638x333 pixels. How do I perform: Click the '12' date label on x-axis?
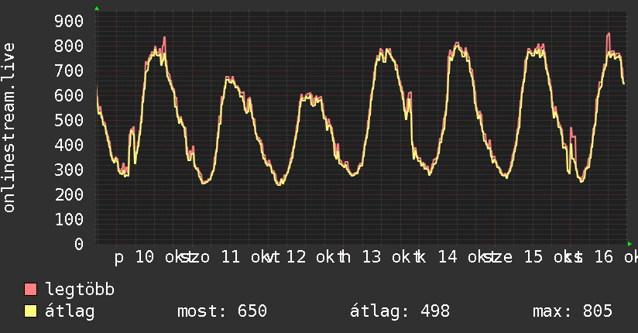297,257
